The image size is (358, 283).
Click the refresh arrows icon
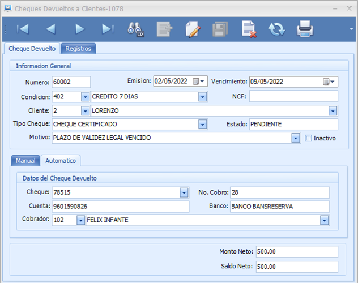(277, 29)
